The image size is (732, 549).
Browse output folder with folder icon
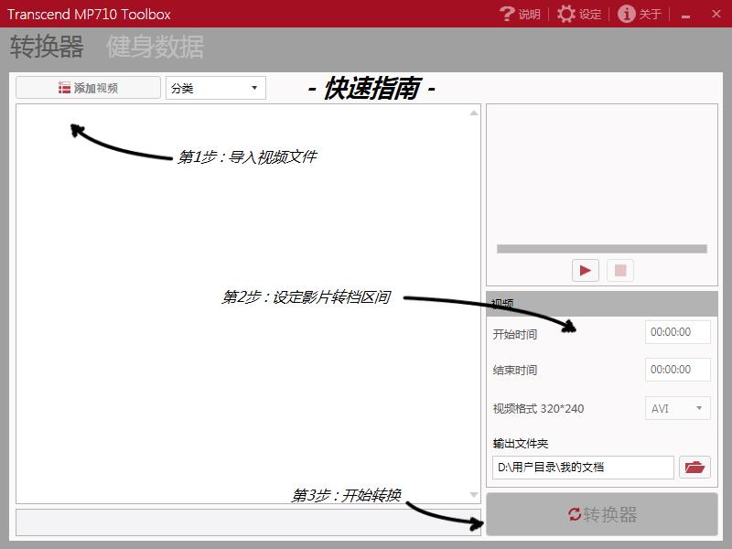(695, 468)
